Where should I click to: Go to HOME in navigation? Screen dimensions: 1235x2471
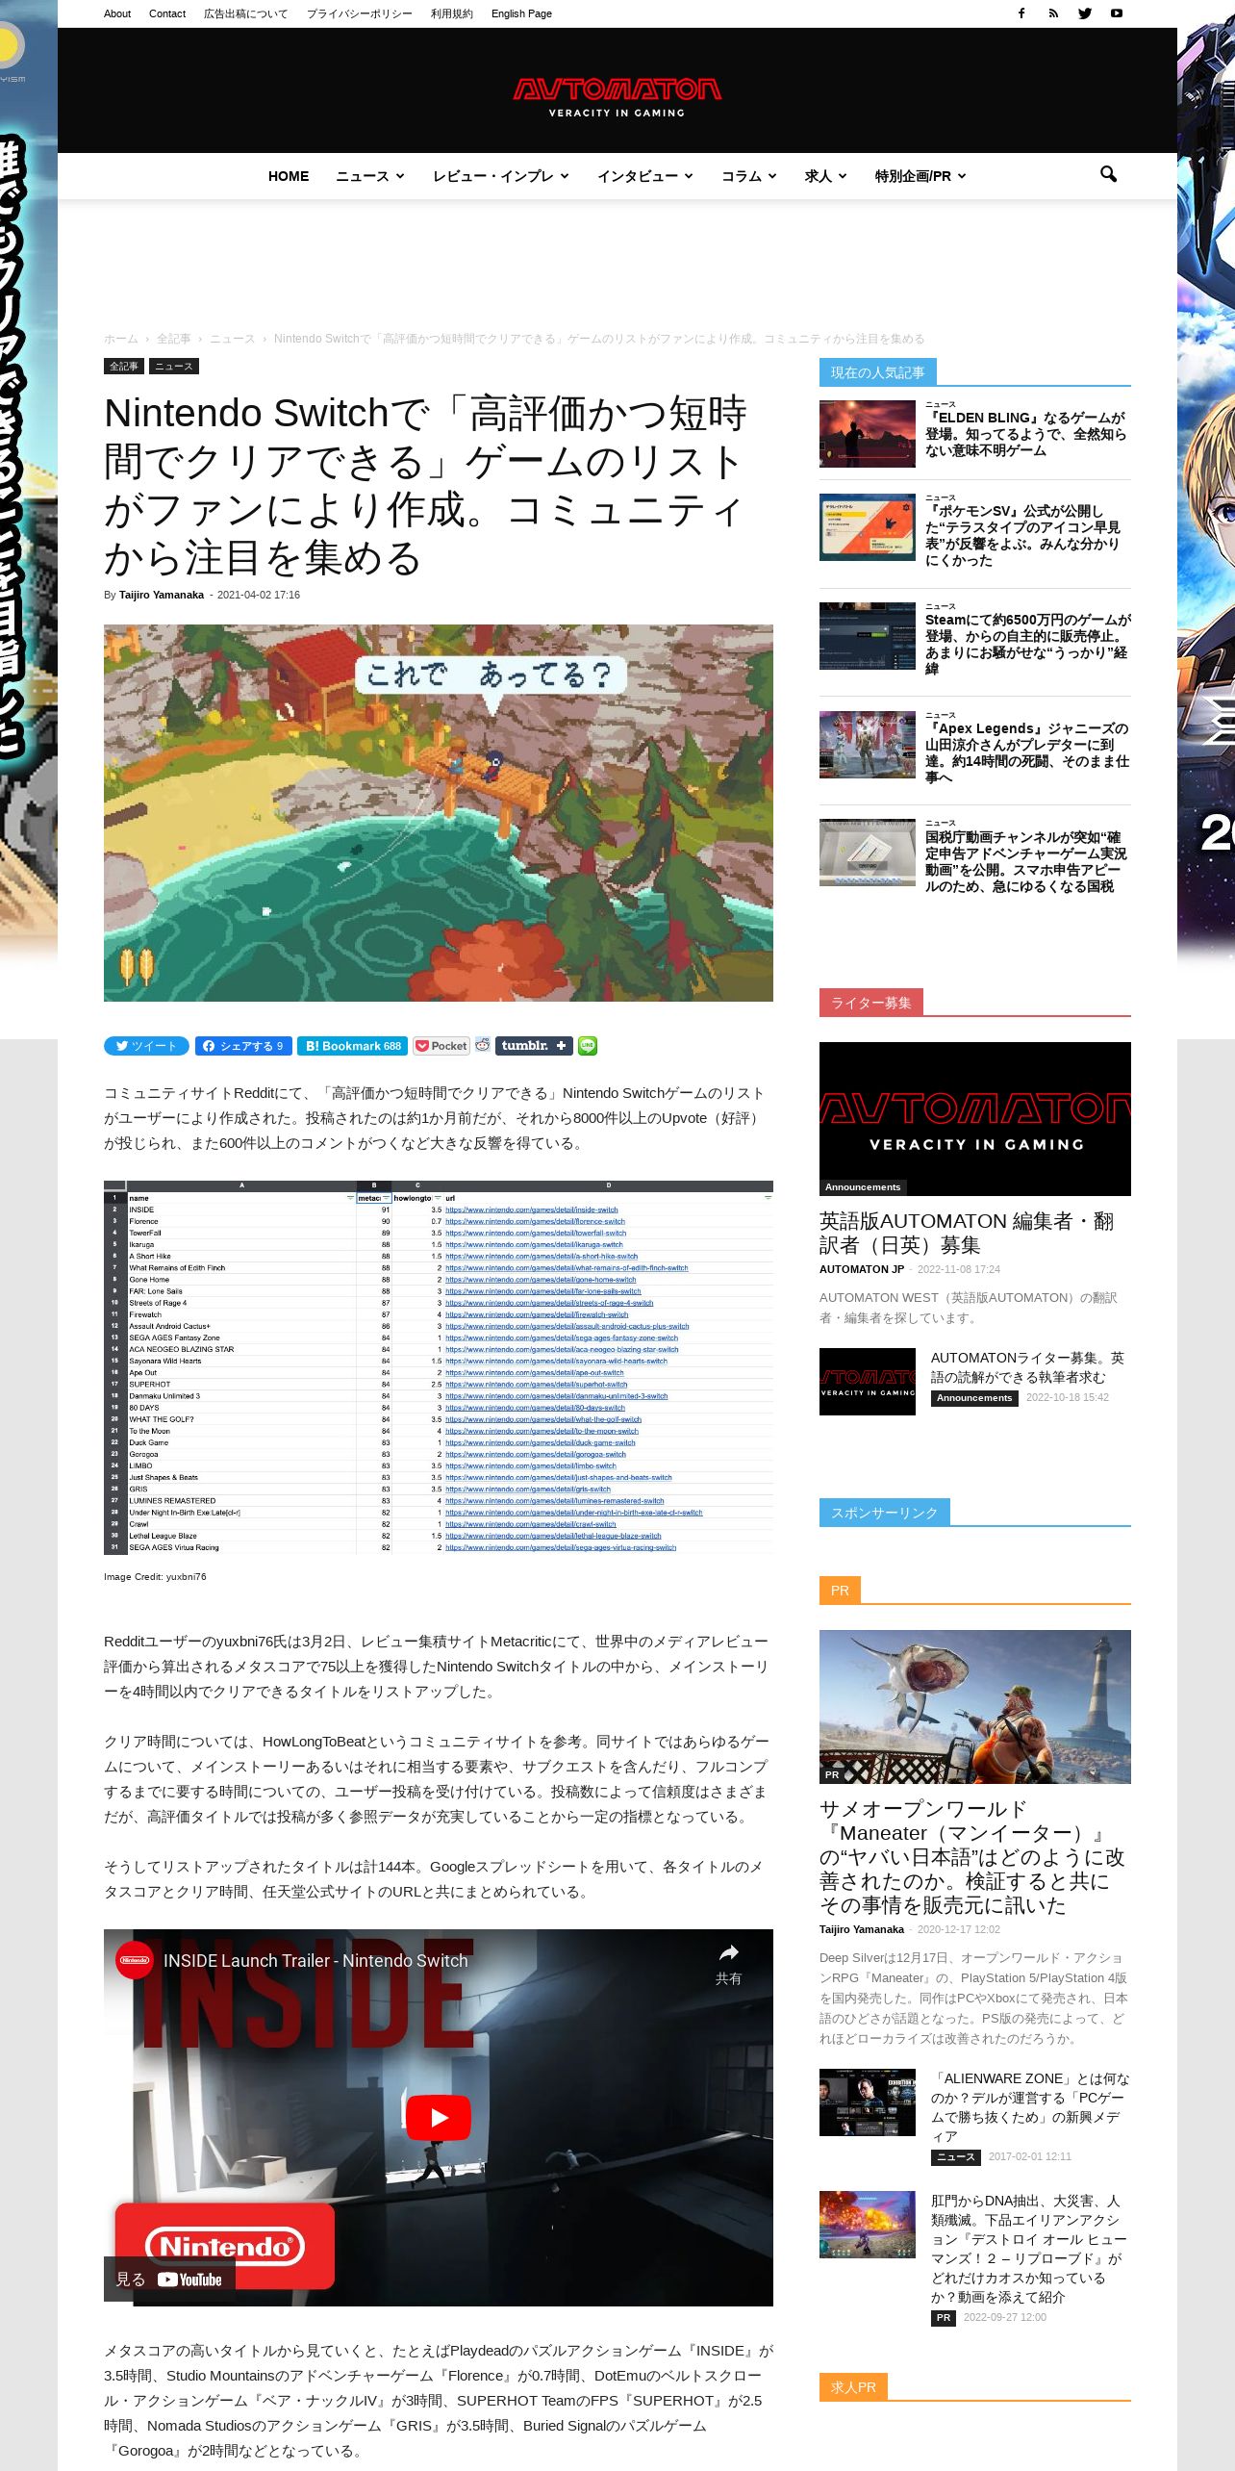click(289, 176)
